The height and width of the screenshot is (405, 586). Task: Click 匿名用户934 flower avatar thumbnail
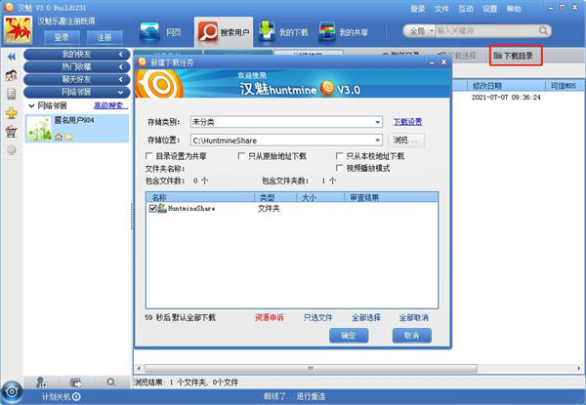(39, 129)
